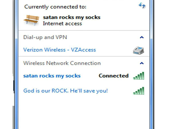Click signal bars for God is our ROCK
Viewport: 172px width, 129px height.
tap(139, 91)
